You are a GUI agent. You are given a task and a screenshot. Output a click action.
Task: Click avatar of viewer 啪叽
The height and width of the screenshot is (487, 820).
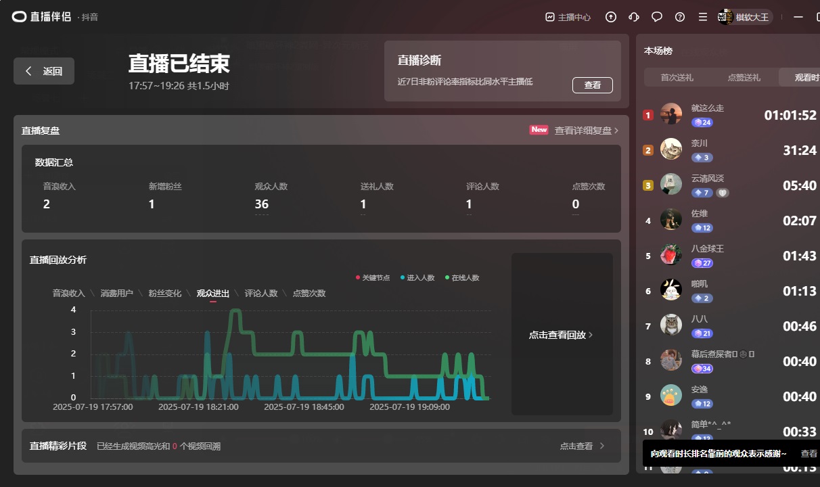click(x=671, y=289)
